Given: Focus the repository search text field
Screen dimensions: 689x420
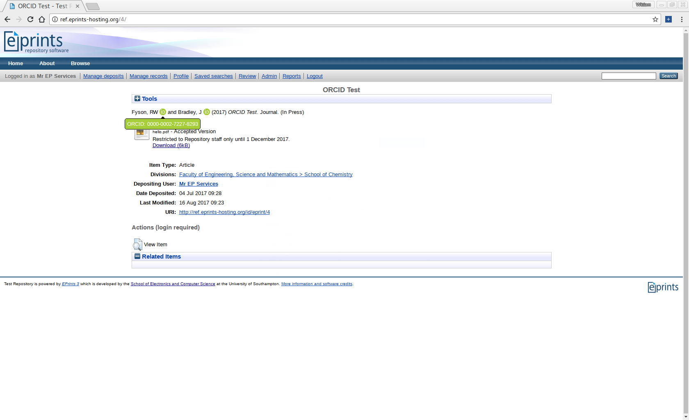Looking at the screenshot, I should pyautogui.click(x=628, y=76).
